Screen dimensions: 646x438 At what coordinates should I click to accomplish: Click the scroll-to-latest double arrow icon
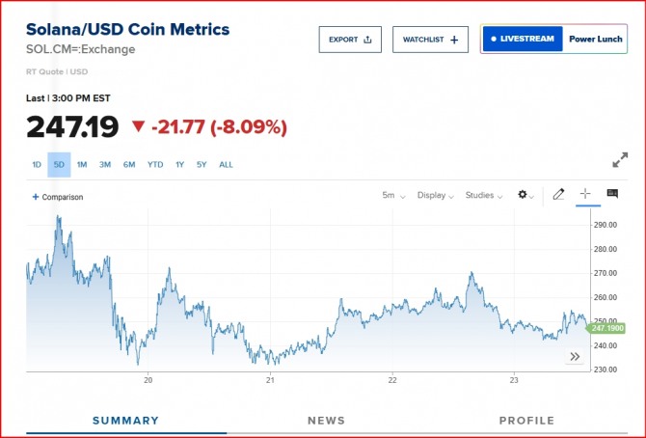pyautogui.click(x=575, y=357)
